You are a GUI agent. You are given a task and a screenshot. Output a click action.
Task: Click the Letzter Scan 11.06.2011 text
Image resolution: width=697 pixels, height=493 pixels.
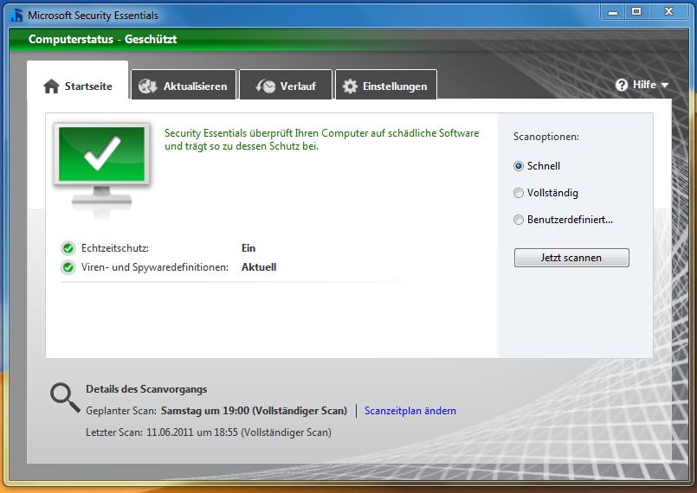point(209,432)
